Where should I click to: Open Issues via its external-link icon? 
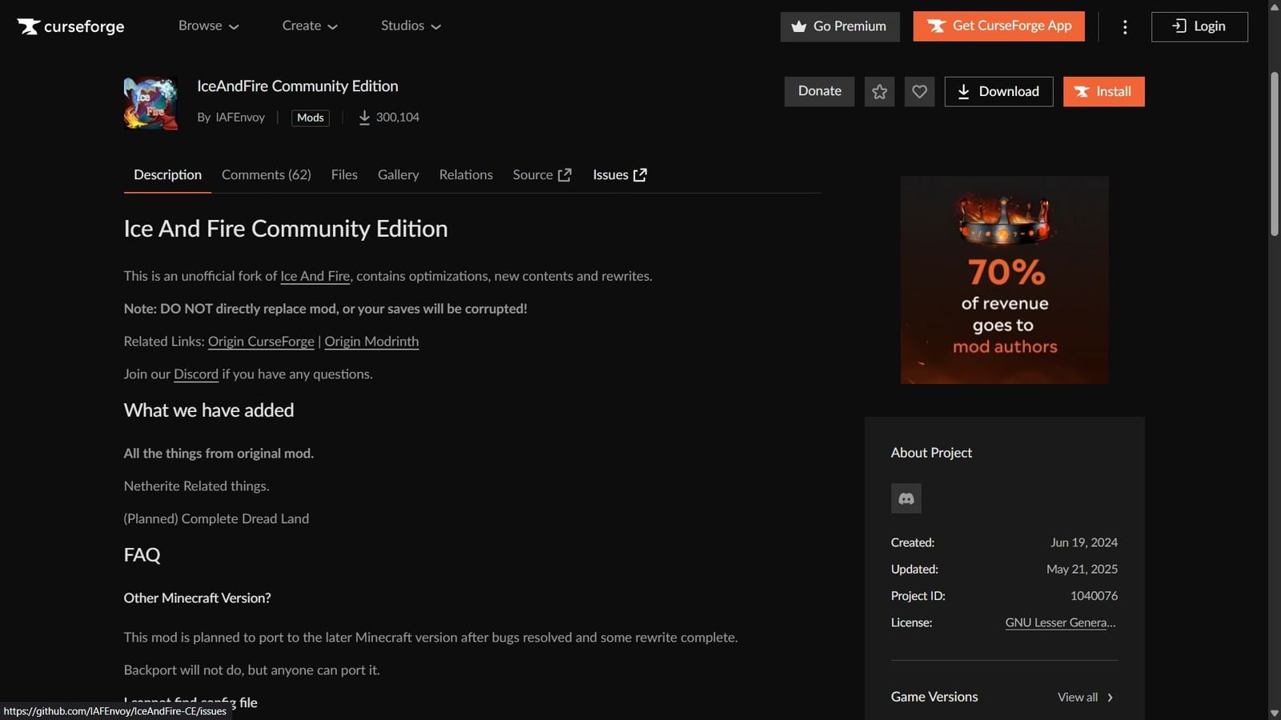640,174
